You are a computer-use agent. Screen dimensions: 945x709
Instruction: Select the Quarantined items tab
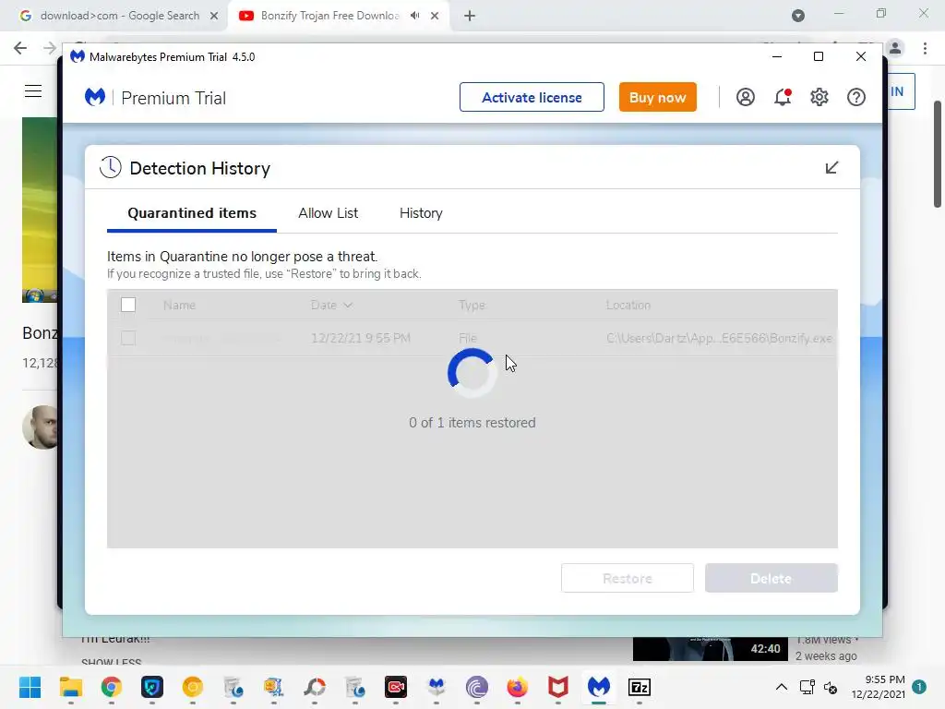pos(192,213)
